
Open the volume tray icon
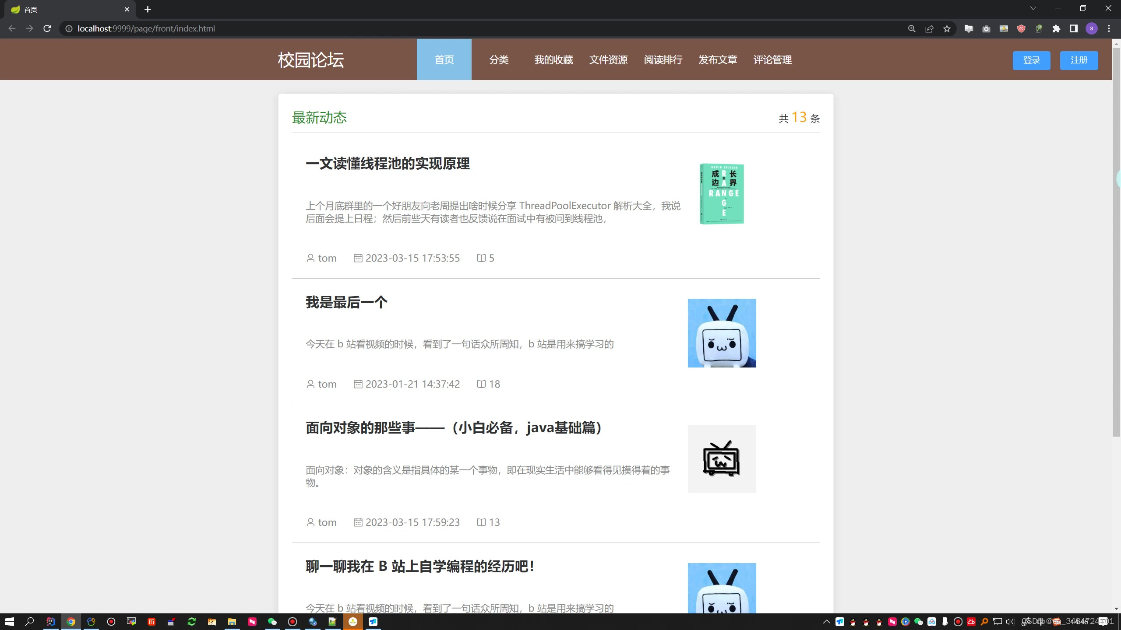click(x=1010, y=621)
